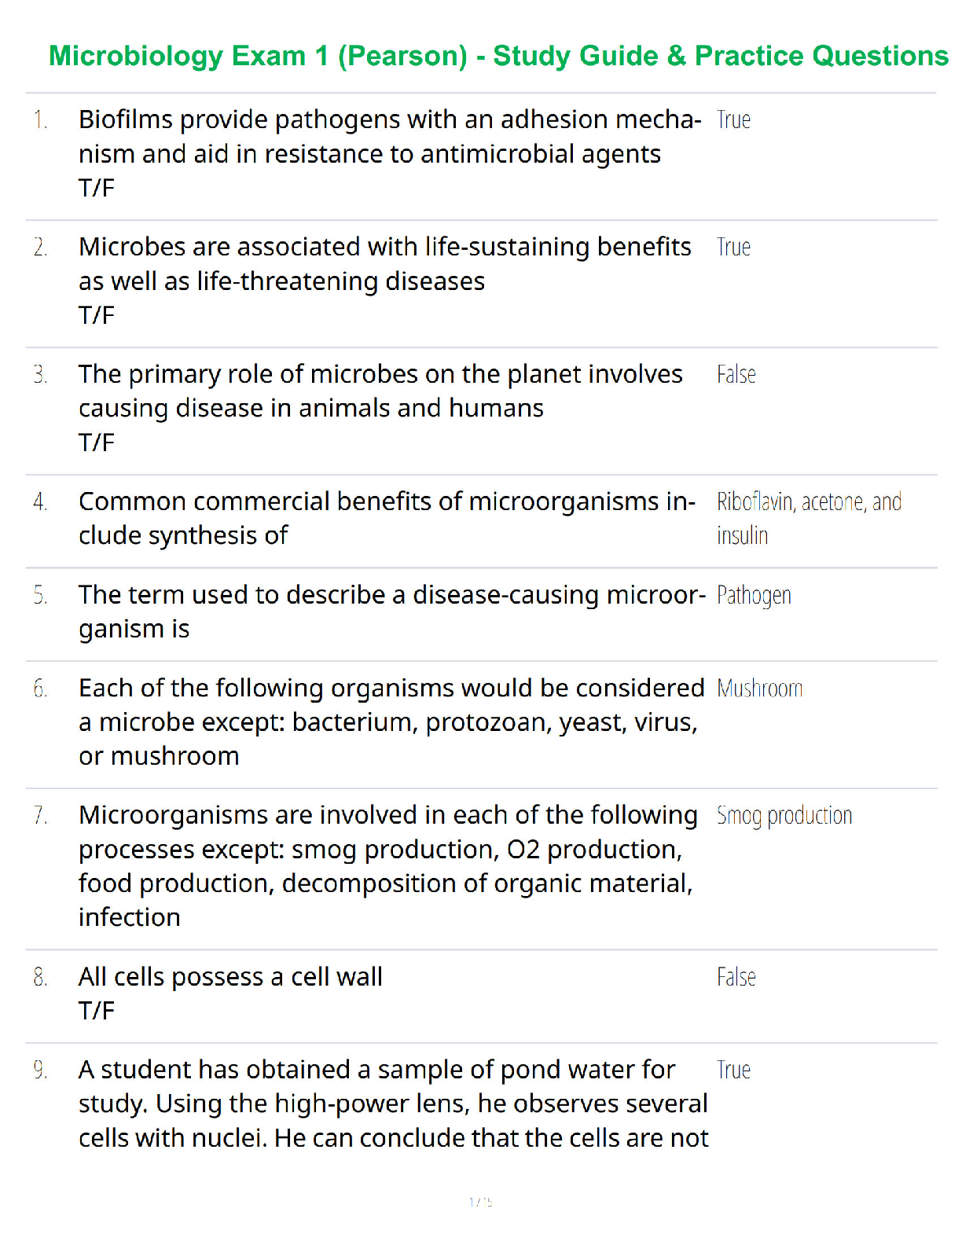Click the question listing smog production and O2 production

[x=387, y=866]
